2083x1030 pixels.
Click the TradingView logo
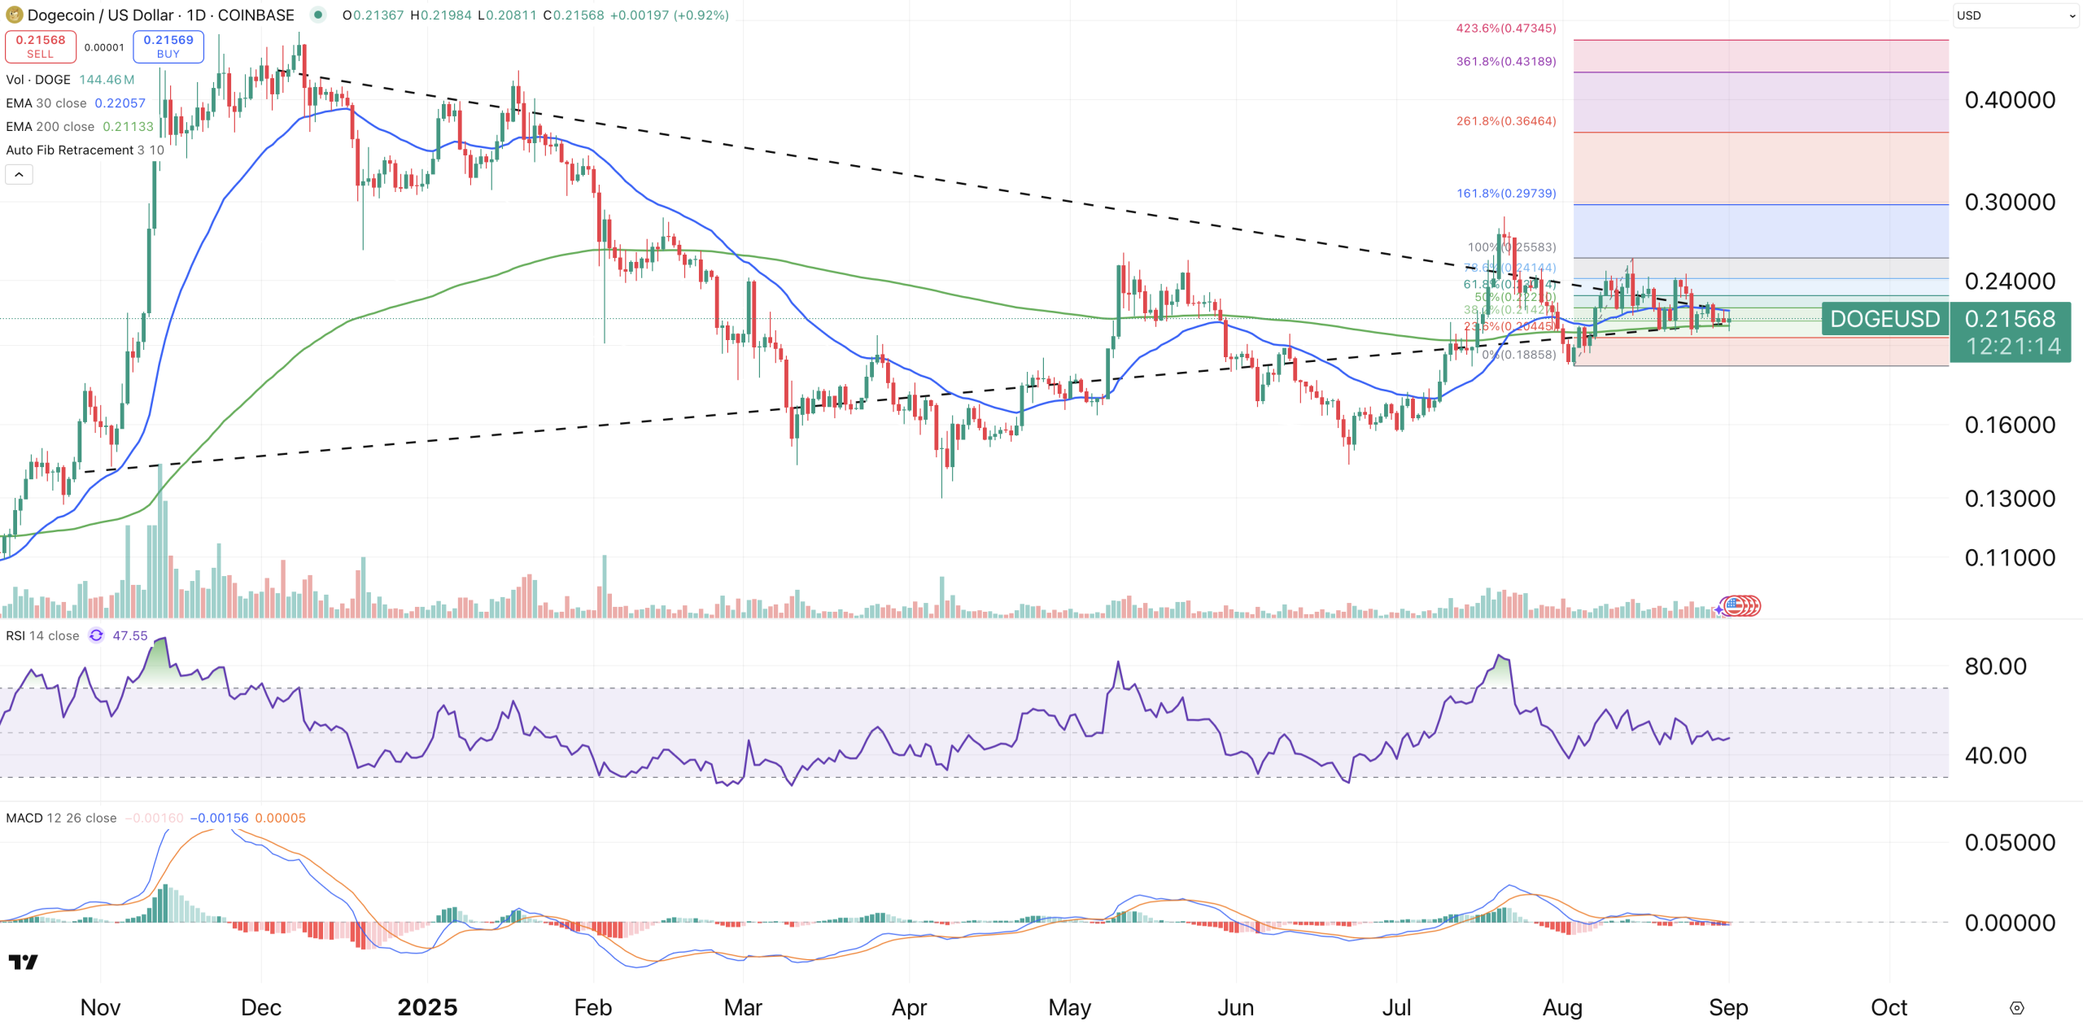tap(23, 962)
